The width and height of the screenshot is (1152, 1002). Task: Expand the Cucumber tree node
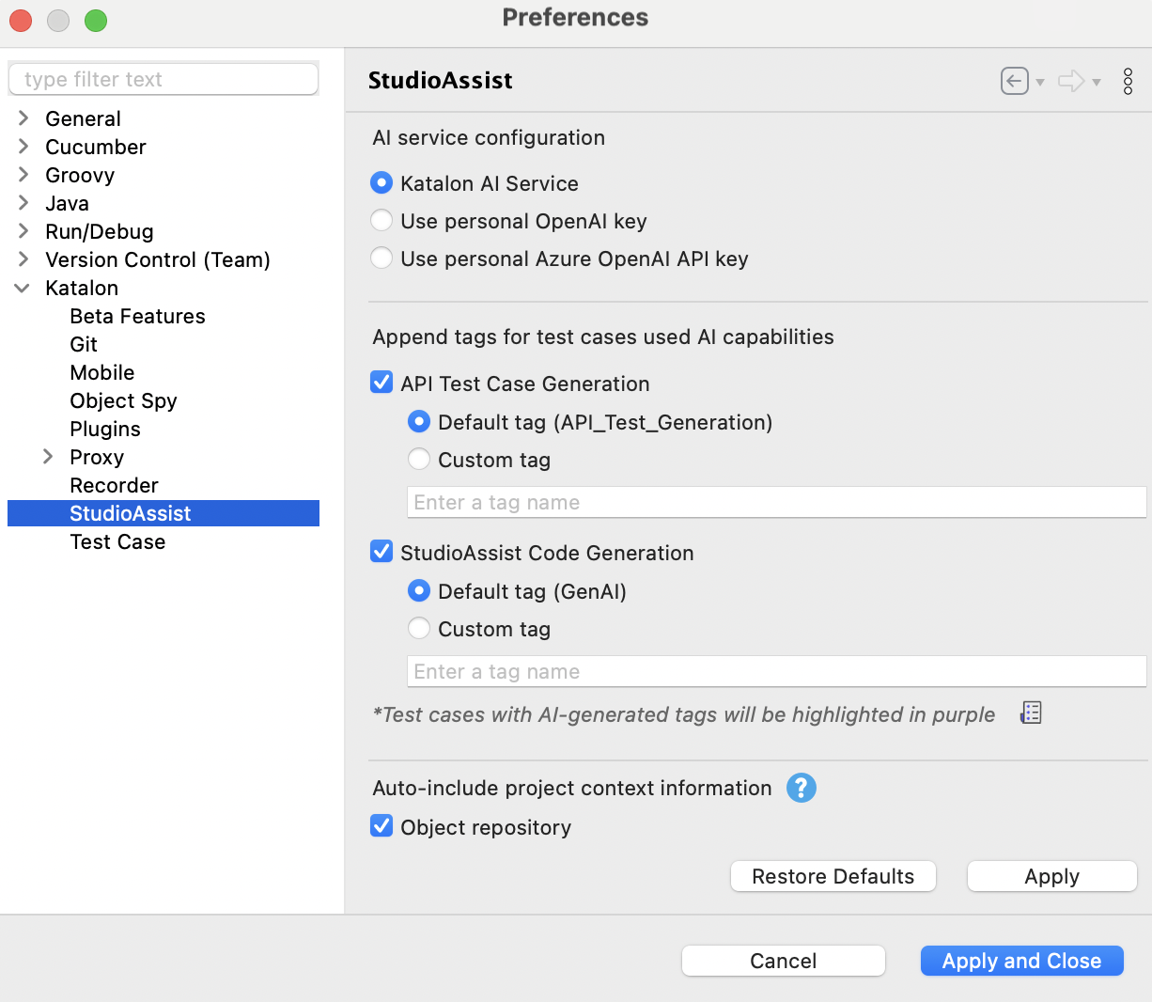(23, 146)
